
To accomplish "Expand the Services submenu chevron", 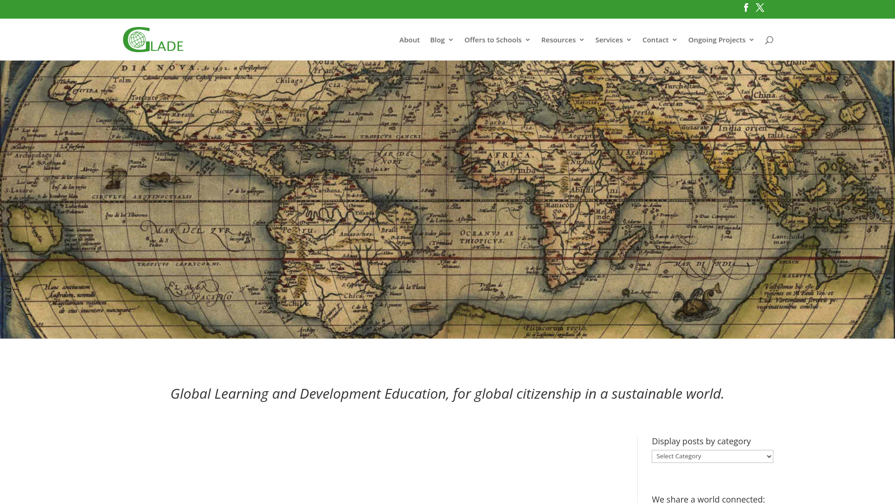I will 629,40.
